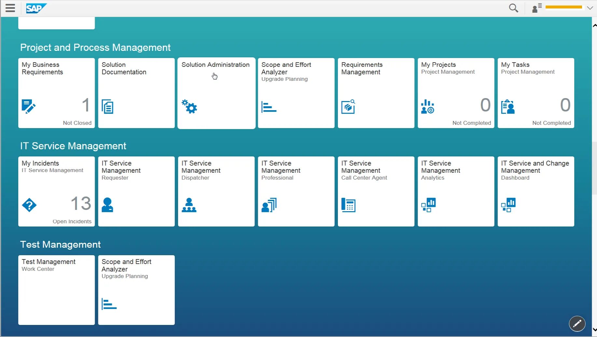Click the 'Dispatcher' subtitle text
Viewport: 597px width, 337px height.
pos(195,178)
